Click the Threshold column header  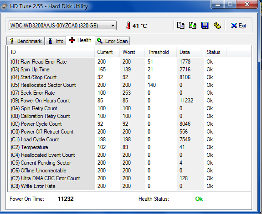(160, 52)
